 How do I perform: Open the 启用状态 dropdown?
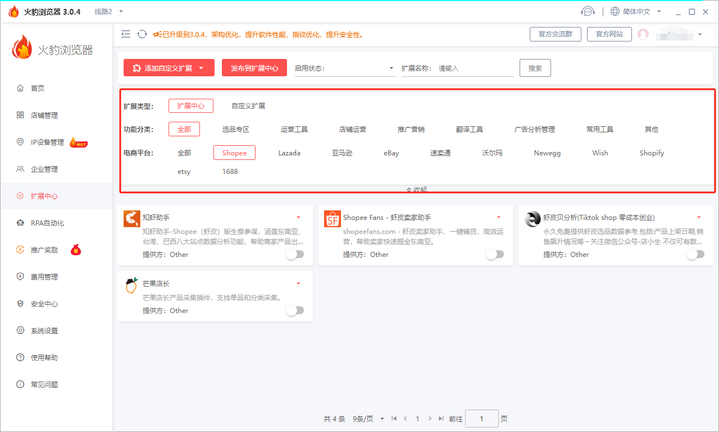[345, 68]
